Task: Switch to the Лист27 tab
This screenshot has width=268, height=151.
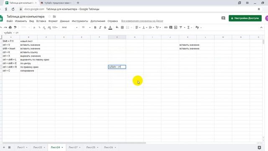Action: (x=73, y=147)
